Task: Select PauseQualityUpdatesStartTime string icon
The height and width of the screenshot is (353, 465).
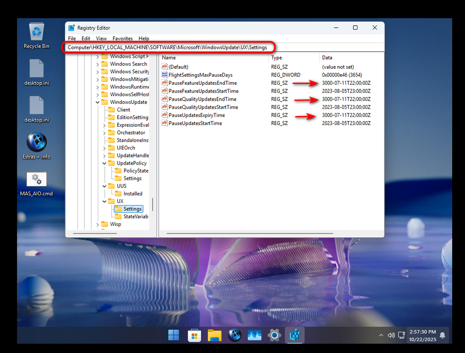Action: tap(164, 107)
